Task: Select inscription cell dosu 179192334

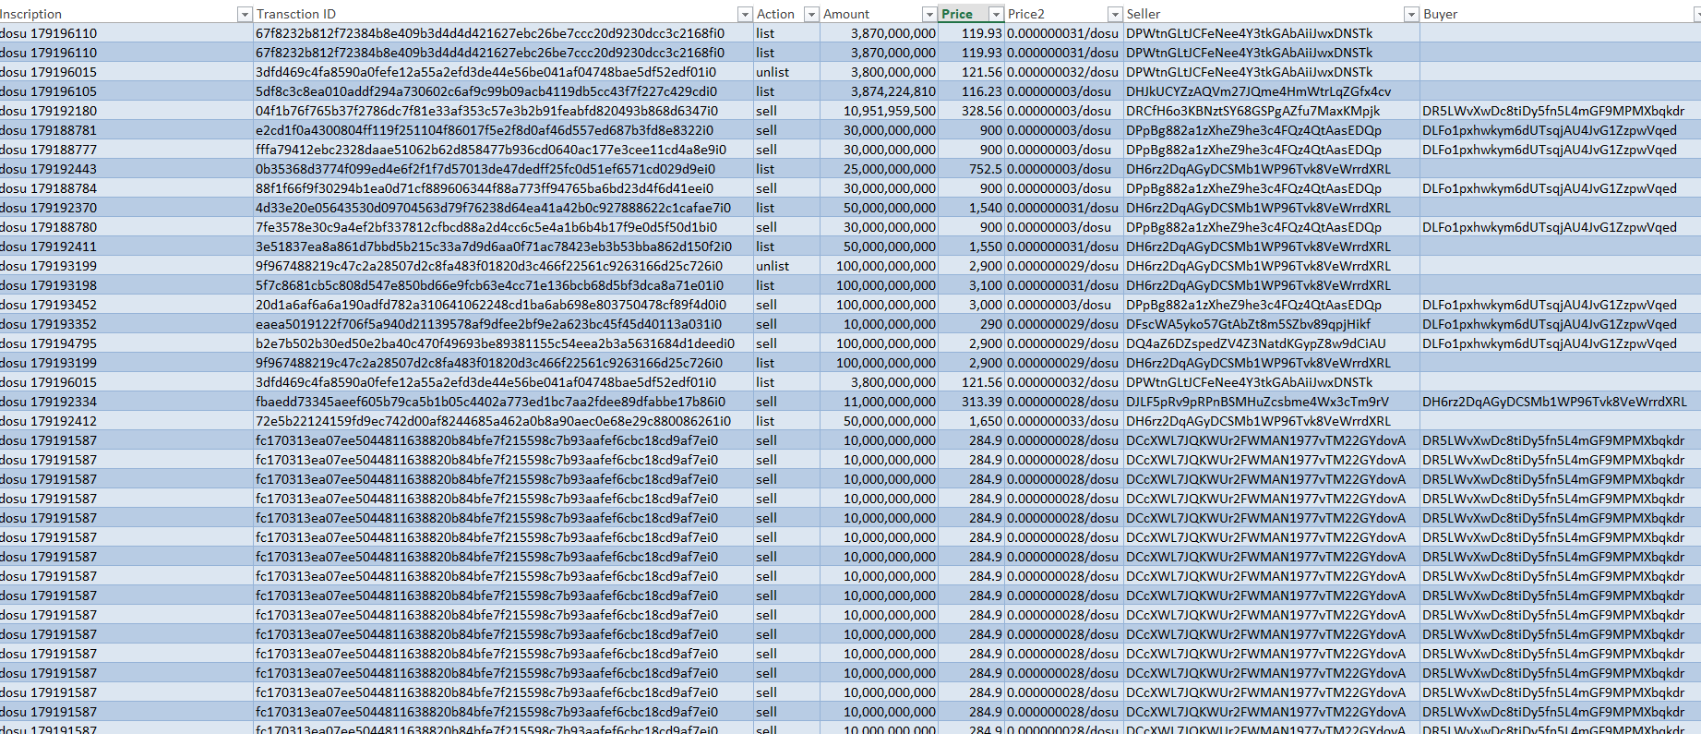Action: coord(126,402)
